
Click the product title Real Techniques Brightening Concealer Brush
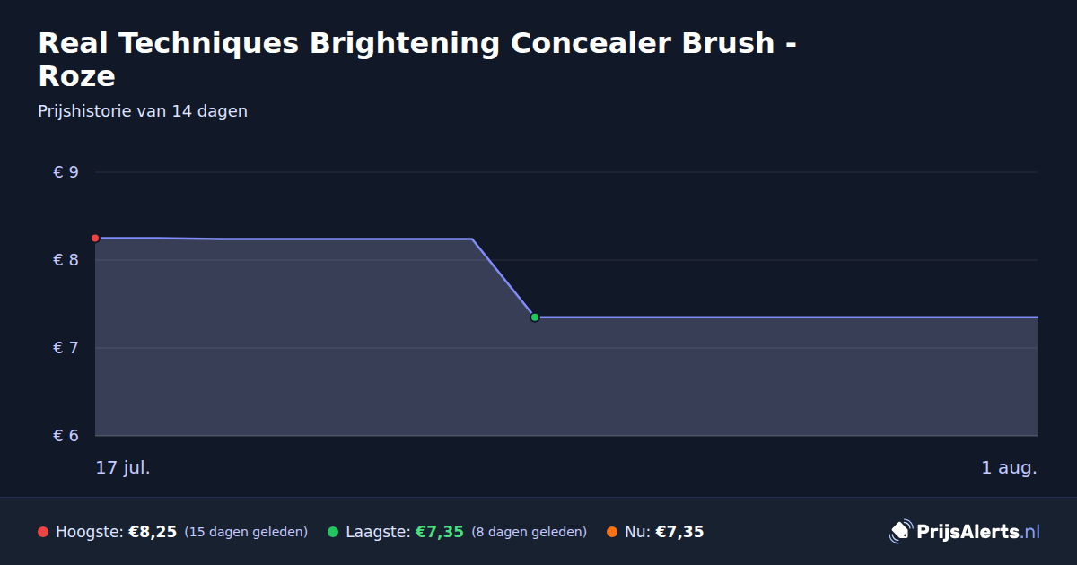coord(417,59)
